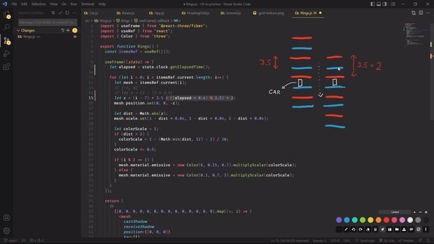Open drawing toolbar vertical dots menu
Screen dimensions: 434x244
(426, 229)
